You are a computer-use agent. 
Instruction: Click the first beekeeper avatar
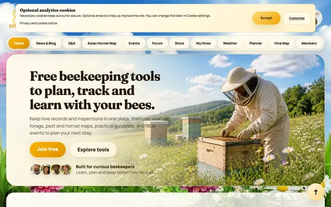coord(36,169)
